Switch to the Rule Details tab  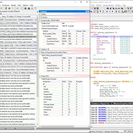click(10, 129)
